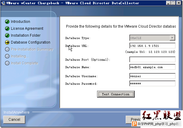183x128 pixels.
Task: Click the Cancel button
Action: (14, 120)
